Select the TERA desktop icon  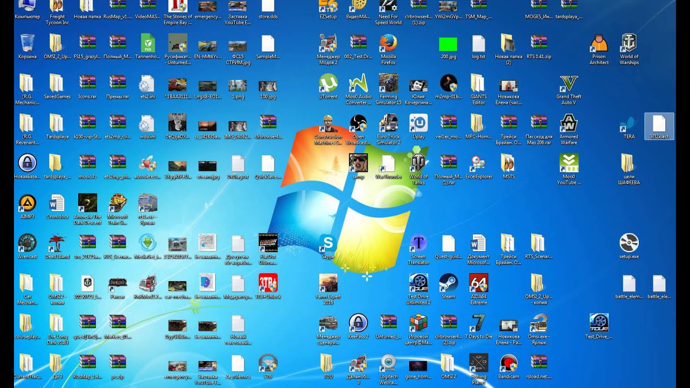click(x=629, y=127)
